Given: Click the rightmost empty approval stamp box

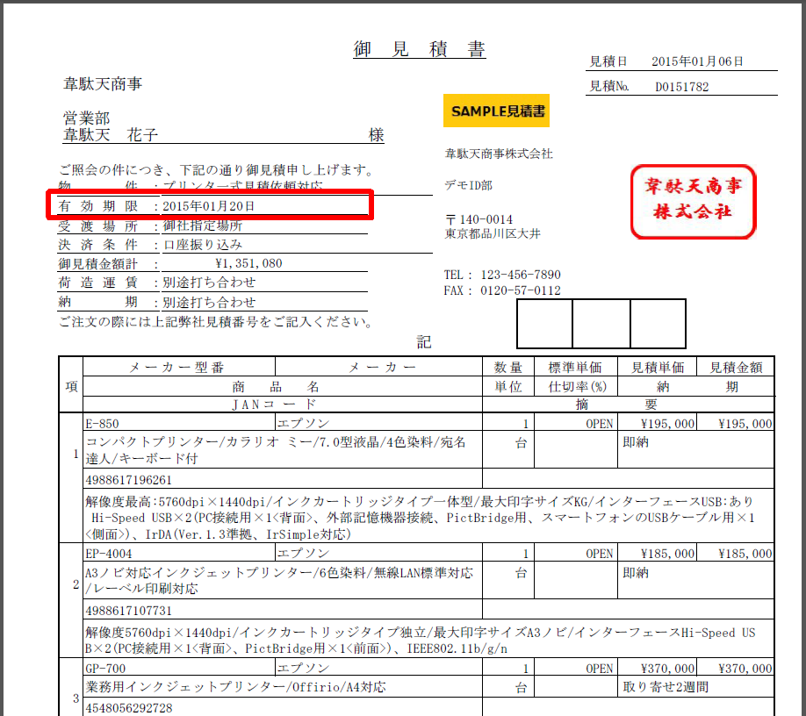Looking at the screenshot, I should pyautogui.click(x=658, y=324).
